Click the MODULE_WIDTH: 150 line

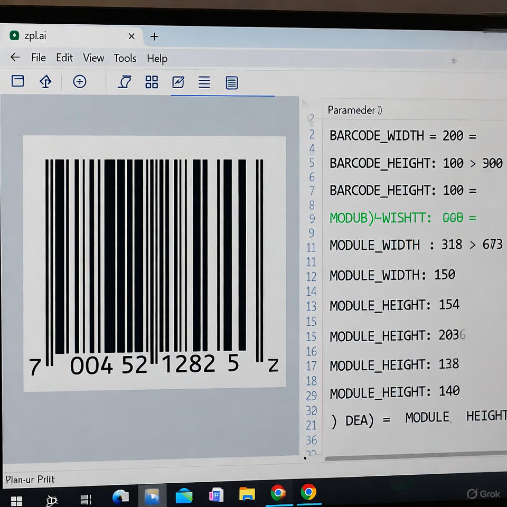click(x=392, y=275)
